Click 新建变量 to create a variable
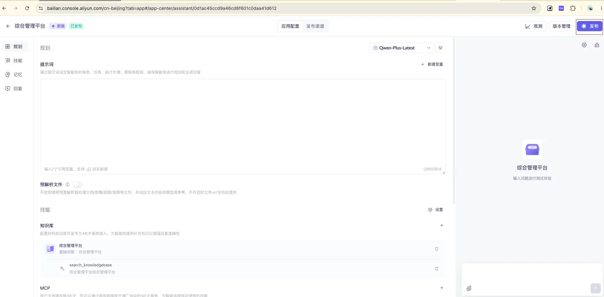 (432, 64)
